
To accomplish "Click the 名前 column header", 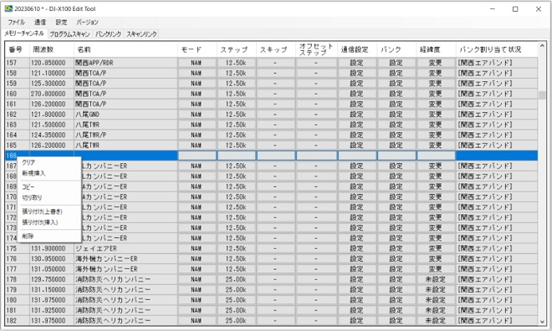I will (125, 49).
